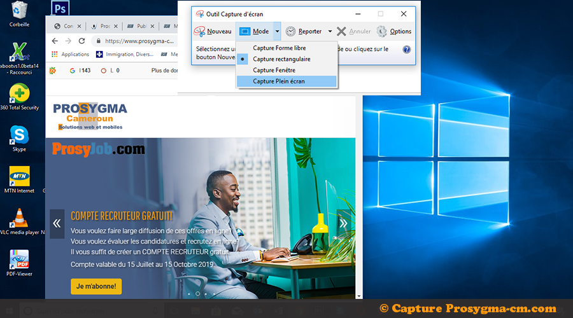573x318 pixels.
Task: Click the ProsyJob.com banner logo
Action: pos(98,149)
